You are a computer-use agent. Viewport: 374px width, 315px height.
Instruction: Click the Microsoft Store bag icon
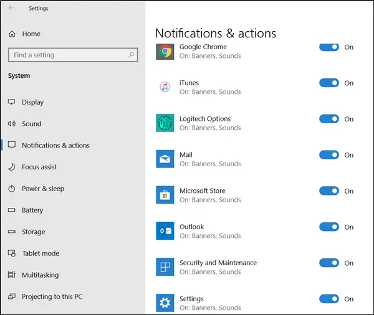coord(165,195)
